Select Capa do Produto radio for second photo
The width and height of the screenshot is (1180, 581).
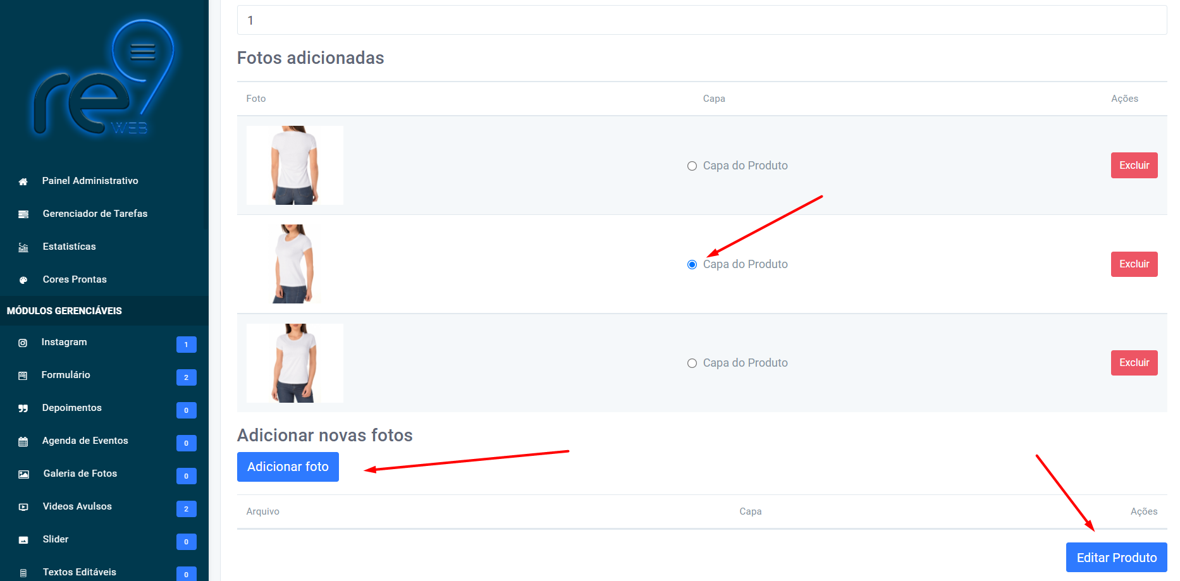692,264
